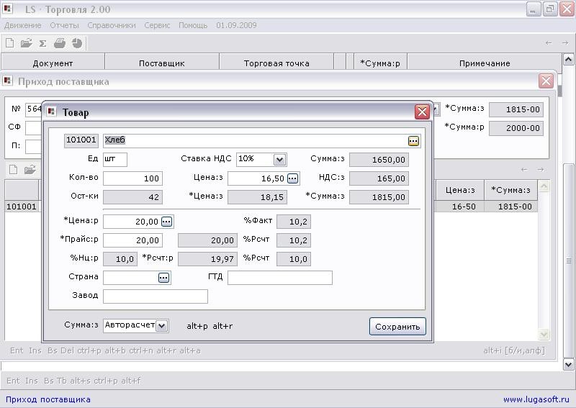Open the folder icon in main toolbar
This screenshot has width=576, height=408.
27,43
